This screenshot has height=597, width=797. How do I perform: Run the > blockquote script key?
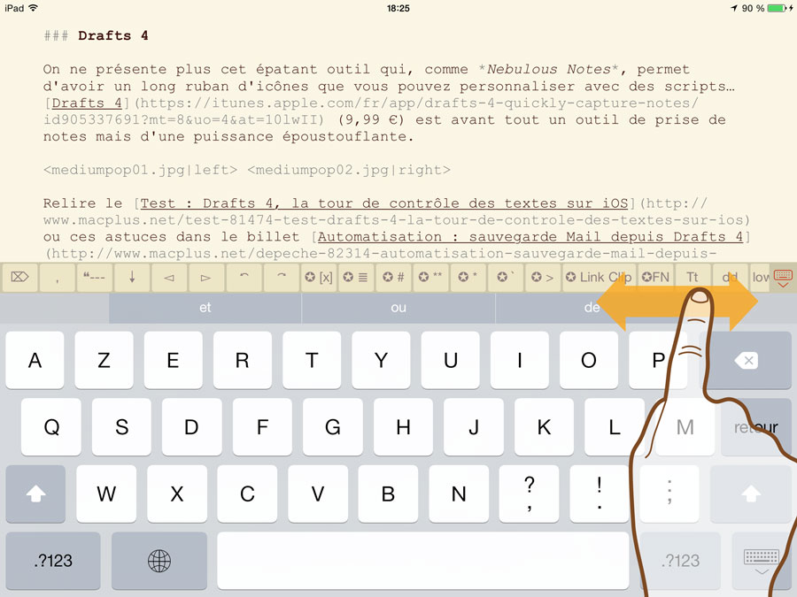click(x=542, y=277)
